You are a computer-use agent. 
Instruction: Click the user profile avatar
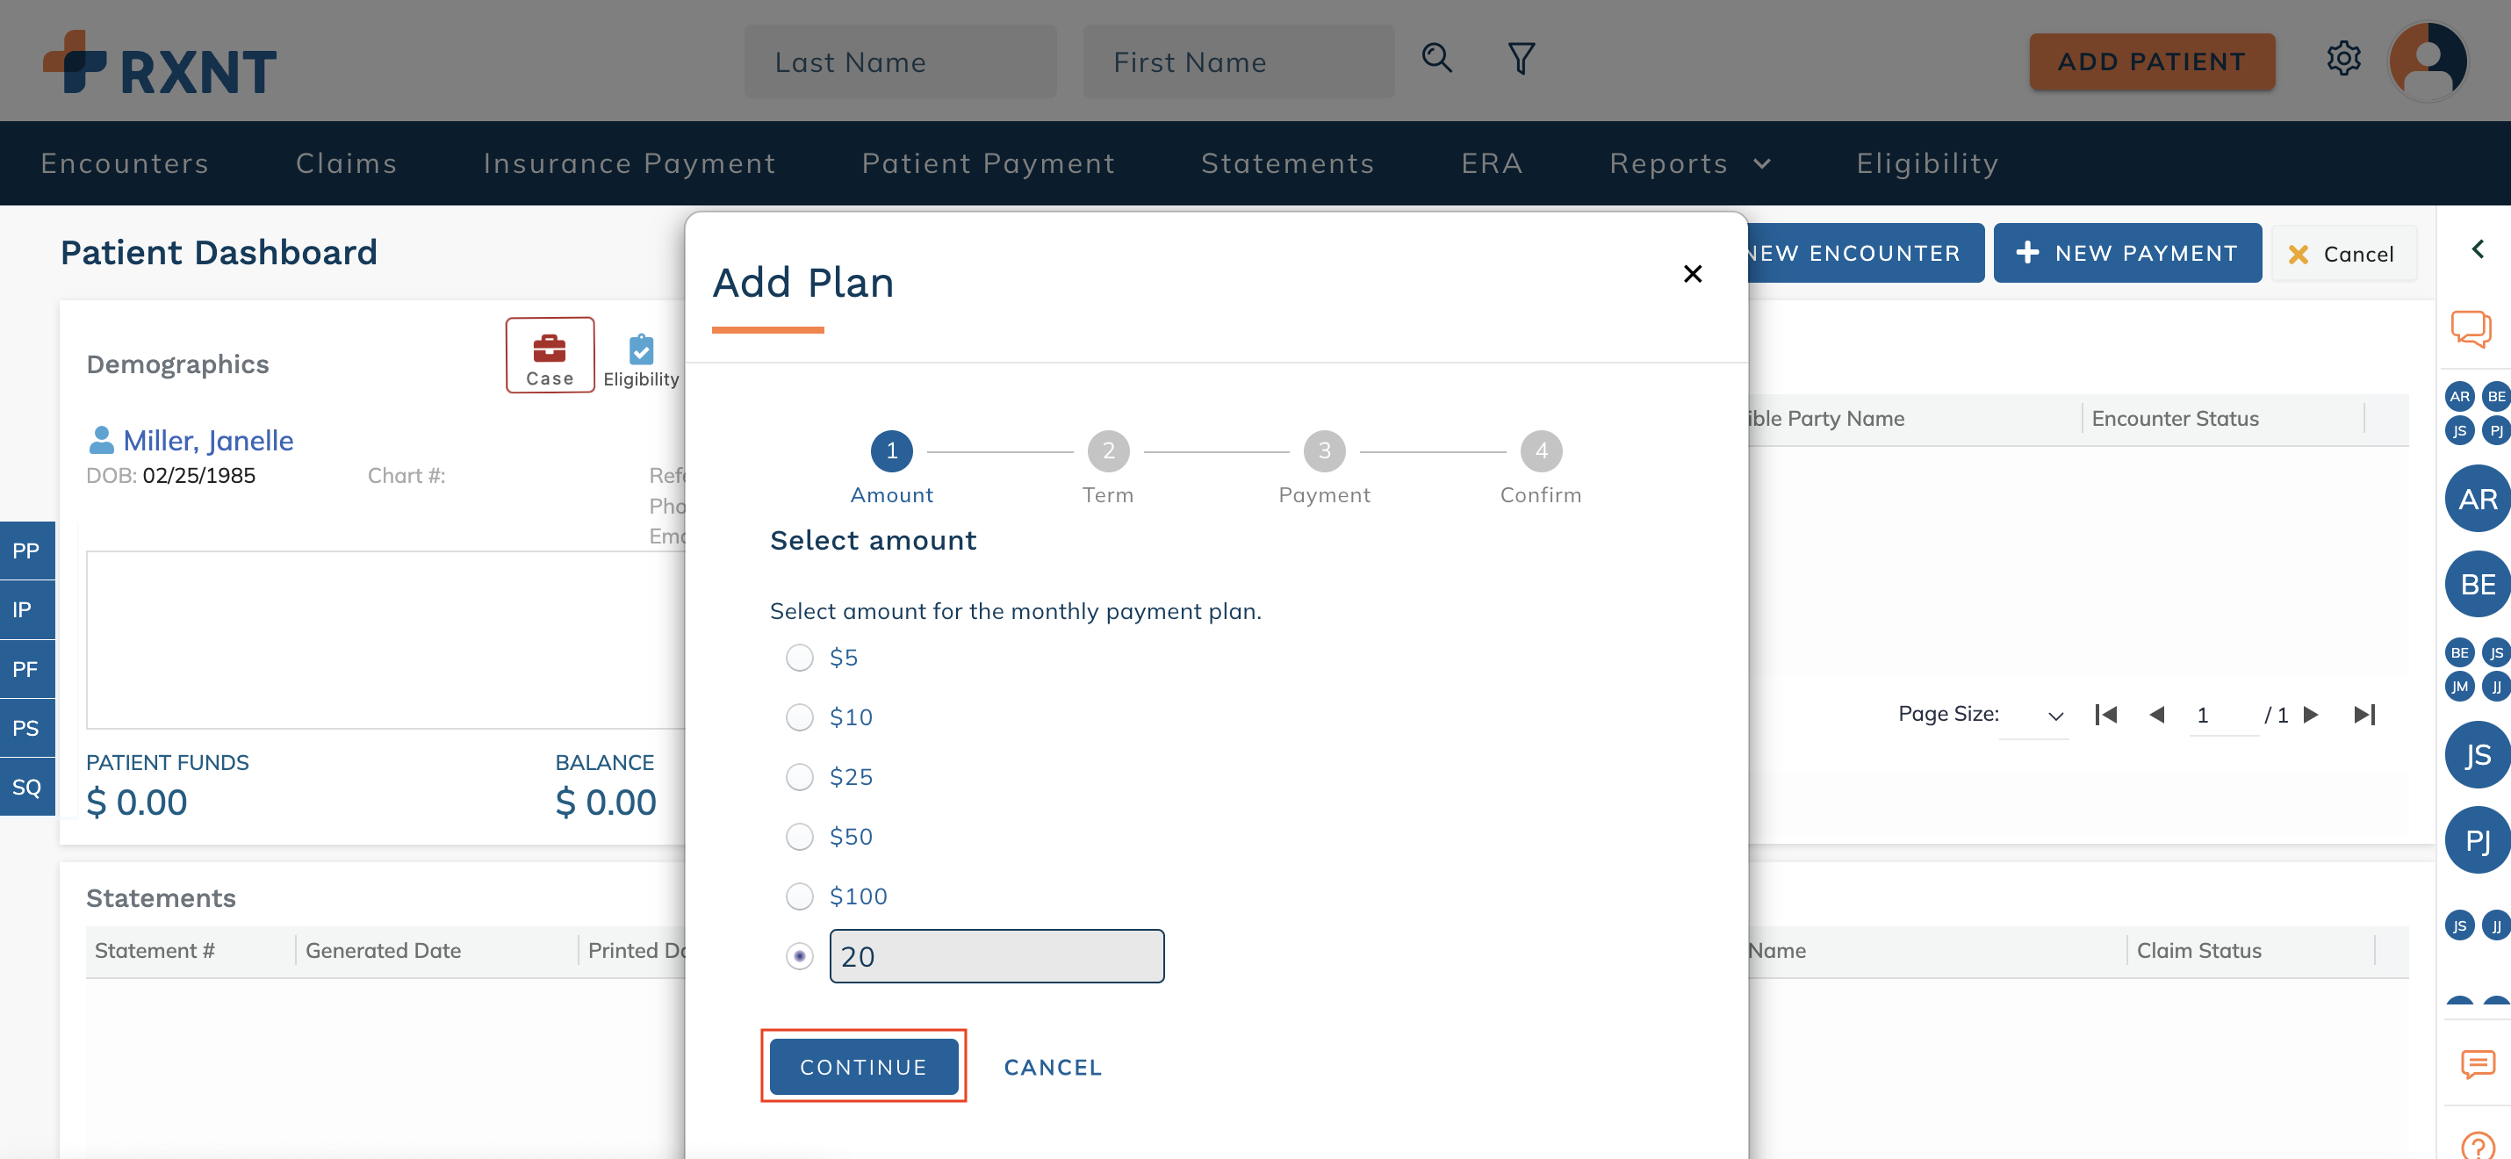pos(2428,61)
